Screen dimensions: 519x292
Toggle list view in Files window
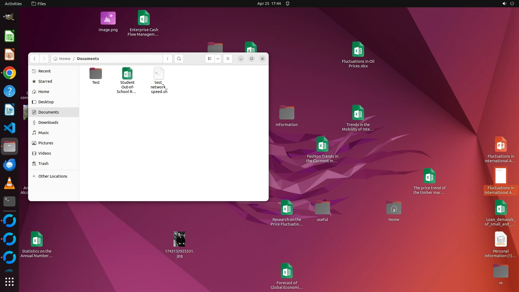click(x=210, y=59)
